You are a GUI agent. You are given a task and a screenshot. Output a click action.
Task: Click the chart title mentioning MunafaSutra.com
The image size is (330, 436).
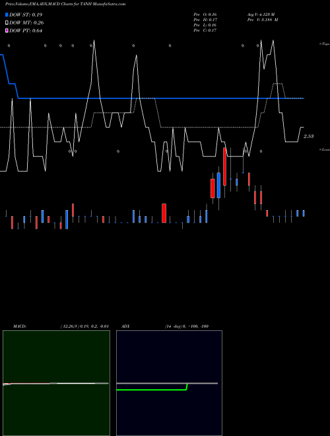click(65, 4)
